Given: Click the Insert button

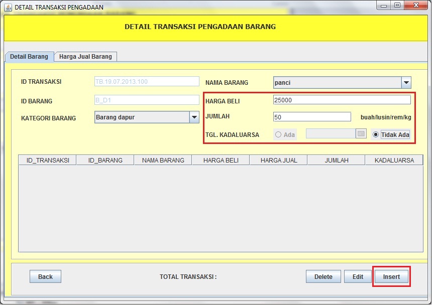Looking at the screenshot, I should point(391,276).
